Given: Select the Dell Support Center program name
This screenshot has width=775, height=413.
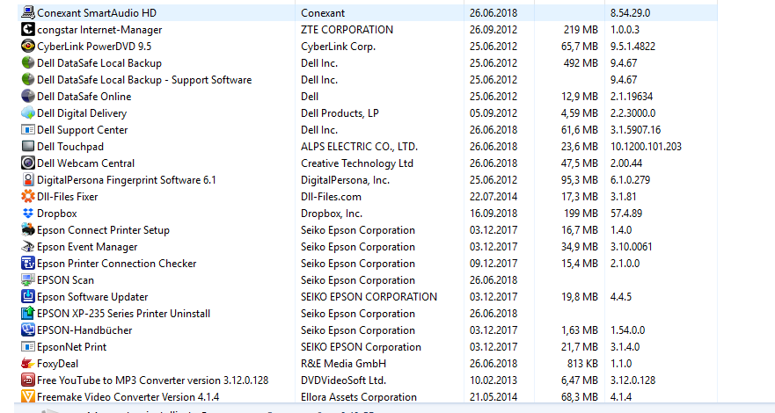Looking at the screenshot, I should [x=82, y=130].
